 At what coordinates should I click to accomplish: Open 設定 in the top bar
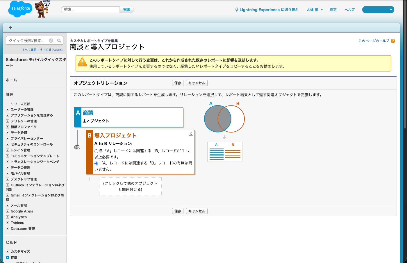333,10
